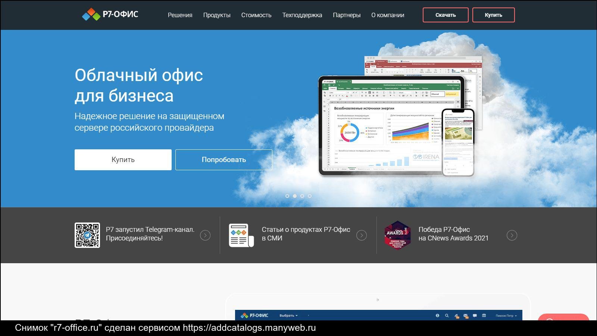The width and height of the screenshot is (597, 336).
Task: Click the search icon in the portal preview
Action: pos(447,315)
